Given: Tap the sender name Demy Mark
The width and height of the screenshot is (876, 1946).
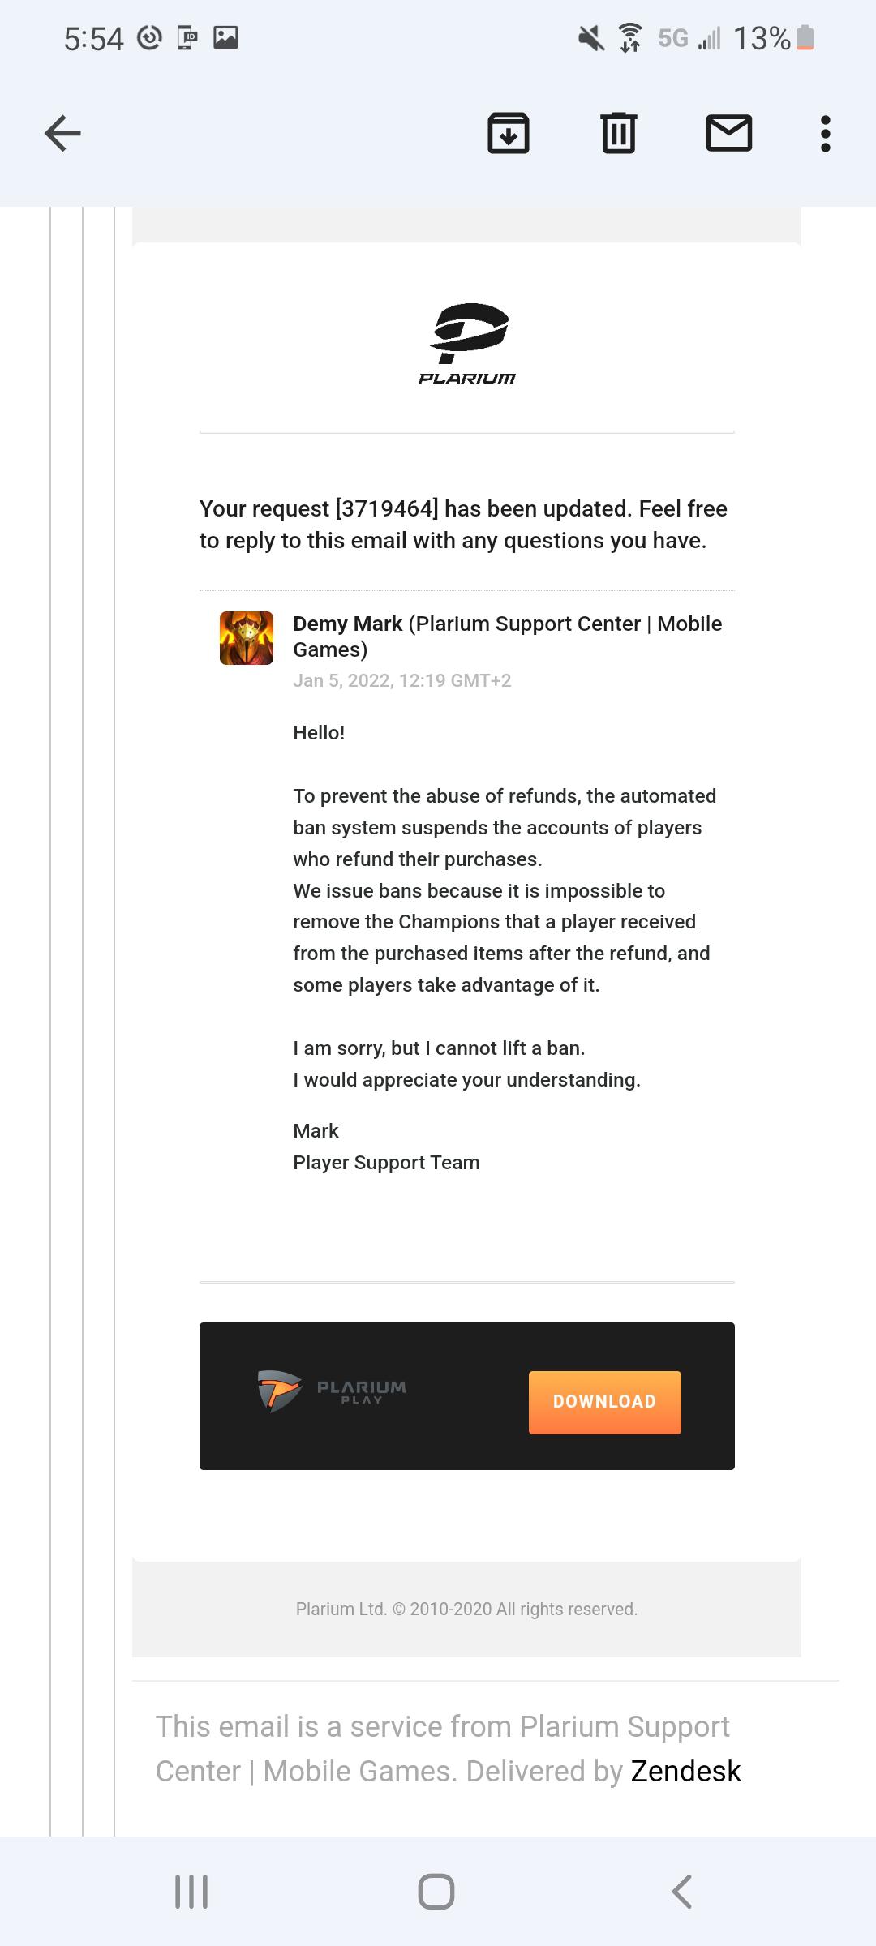Looking at the screenshot, I should coord(347,624).
